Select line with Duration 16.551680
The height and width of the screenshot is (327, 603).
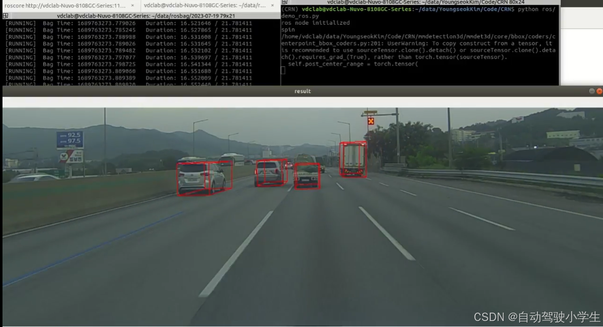click(129, 71)
